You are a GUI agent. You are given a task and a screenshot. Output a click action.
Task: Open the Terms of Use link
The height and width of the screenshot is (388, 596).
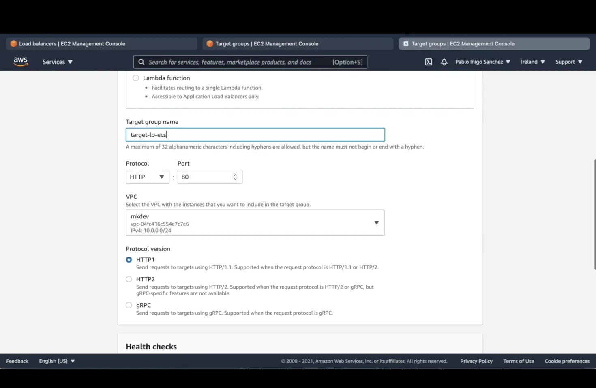tap(519, 361)
